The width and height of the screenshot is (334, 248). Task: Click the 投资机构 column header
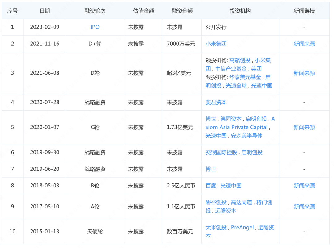pyautogui.click(x=240, y=11)
